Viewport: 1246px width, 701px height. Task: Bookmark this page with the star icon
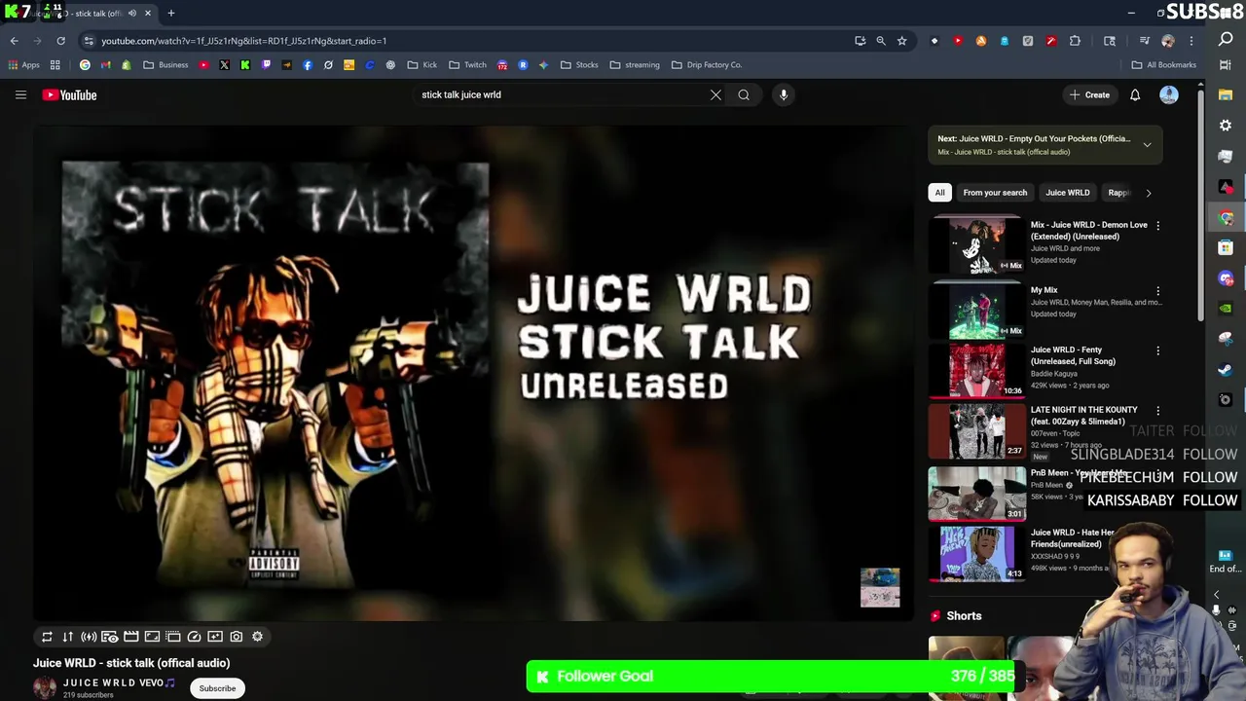(x=902, y=41)
